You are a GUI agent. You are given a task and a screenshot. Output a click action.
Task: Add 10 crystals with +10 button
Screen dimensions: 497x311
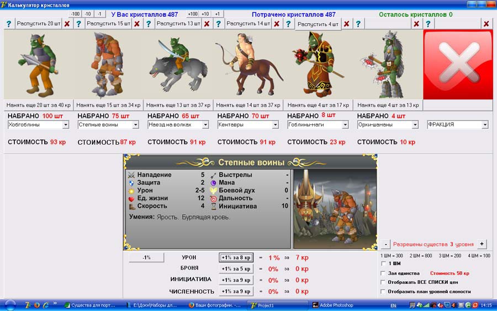205,14
